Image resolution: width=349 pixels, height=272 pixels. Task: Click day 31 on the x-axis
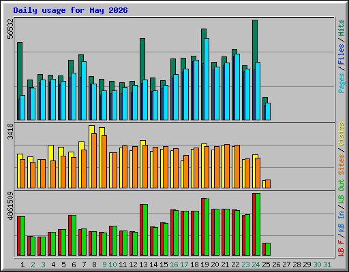[x=327, y=265]
